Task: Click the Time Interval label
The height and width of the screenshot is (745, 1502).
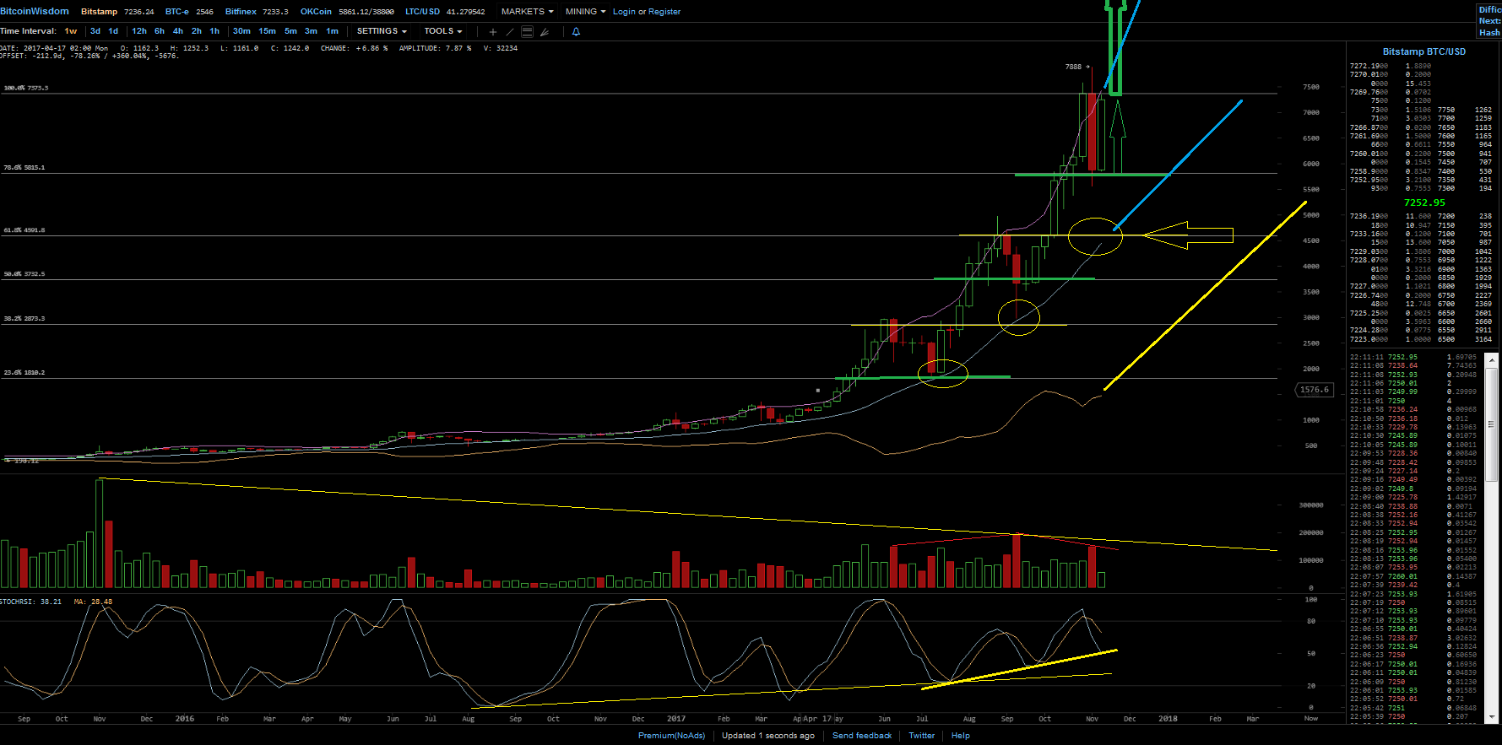Action: pyautogui.click(x=29, y=31)
